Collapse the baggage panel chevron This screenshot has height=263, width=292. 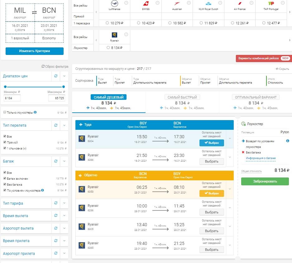(64, 161)
